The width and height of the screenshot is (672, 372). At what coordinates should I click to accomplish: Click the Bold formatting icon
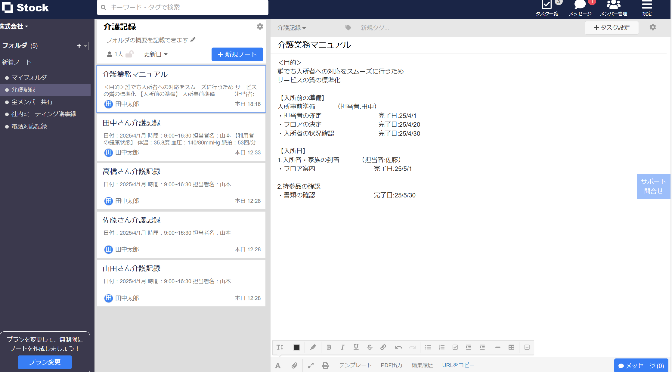click(x=329, y=347)
